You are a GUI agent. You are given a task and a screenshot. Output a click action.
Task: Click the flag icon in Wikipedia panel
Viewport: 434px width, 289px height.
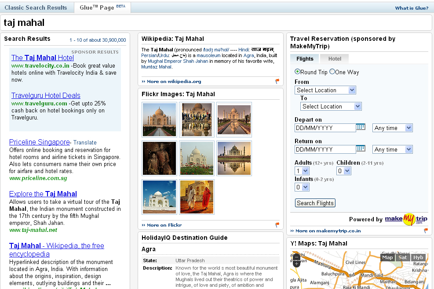coord(277,81)
